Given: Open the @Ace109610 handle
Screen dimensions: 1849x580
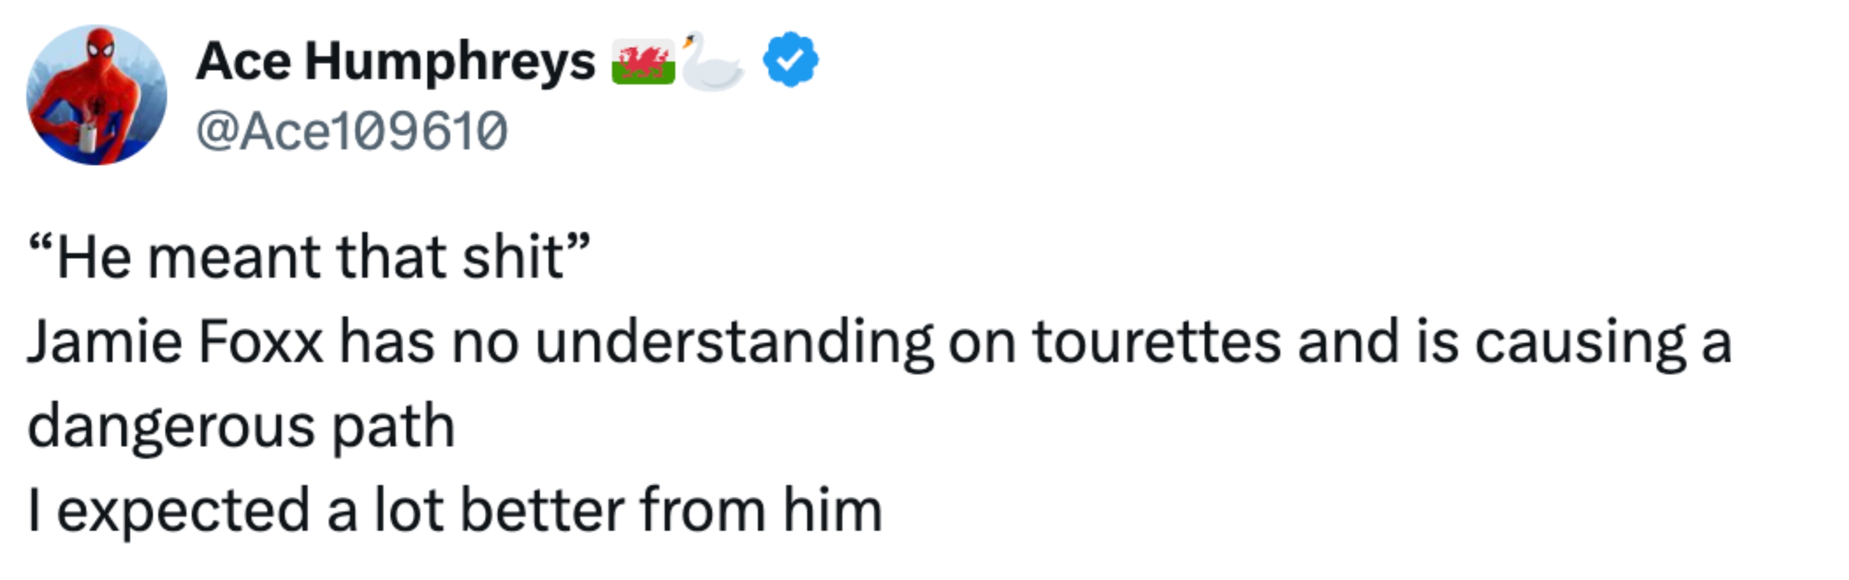Looking at the screenshot, I should click(x=351, y=131).
